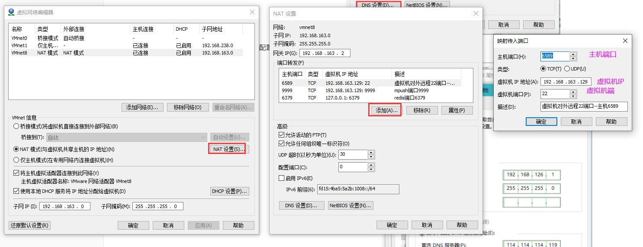Decrease the config port spinner value
Image resolution: width=643 pixels, height=247 pixels.
pos(371,169)
